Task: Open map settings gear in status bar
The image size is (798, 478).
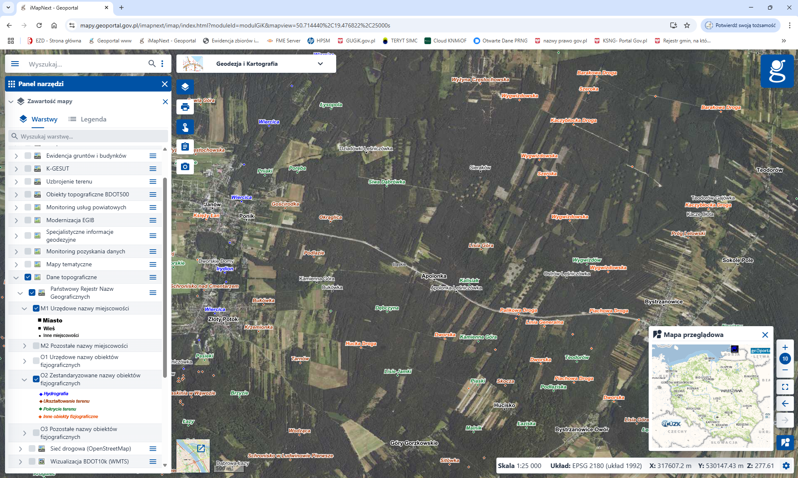Action: [x=786, y=466]
